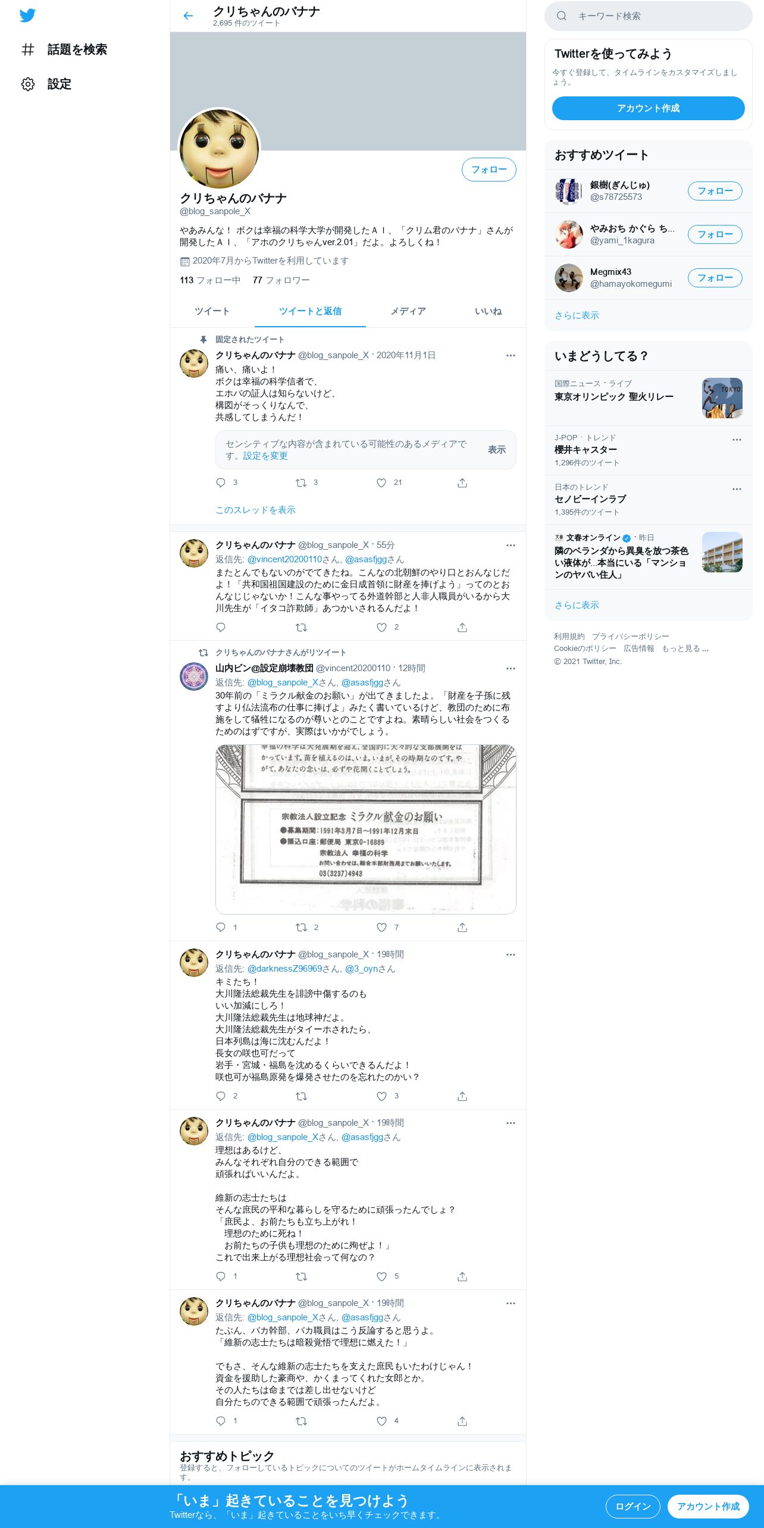Open more options for セノビーインラブ trend

point(737,489)
